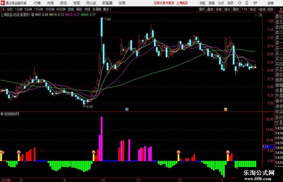Switch to the 5分钟 period tab
Image resolution: width=283 pixels, height=182 pixels.
point(28,9)
